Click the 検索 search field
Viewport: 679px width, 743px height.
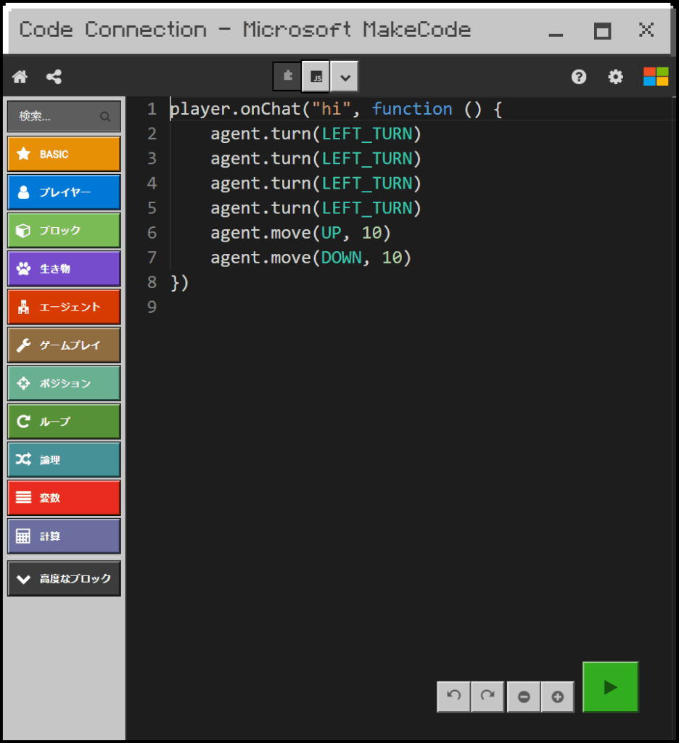point(64,116)
